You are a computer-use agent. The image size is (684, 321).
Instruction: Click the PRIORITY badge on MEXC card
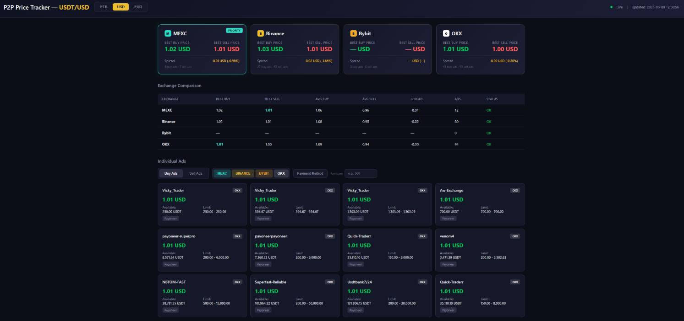234,31
